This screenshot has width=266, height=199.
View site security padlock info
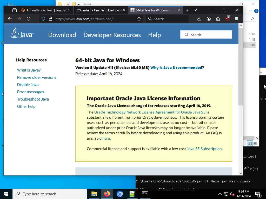coord(51,19)
